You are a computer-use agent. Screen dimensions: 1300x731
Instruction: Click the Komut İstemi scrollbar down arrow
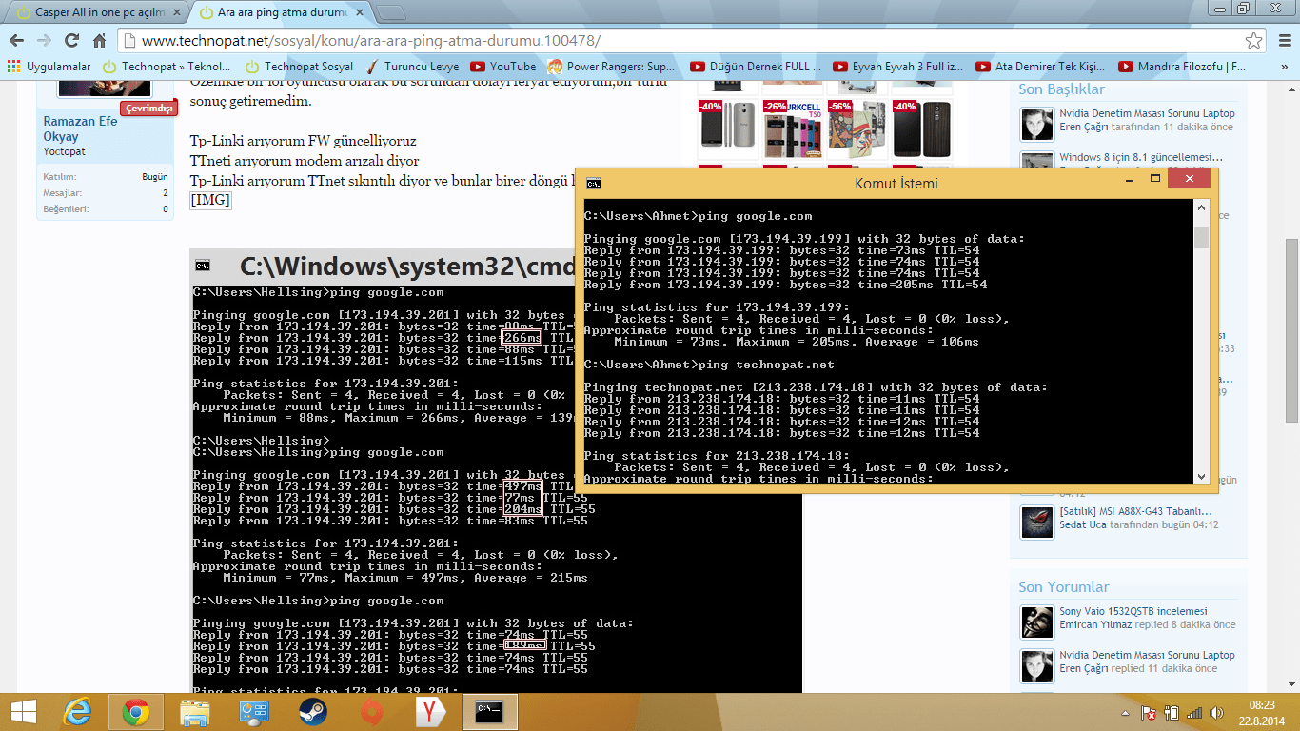[x=1201, y=476]
